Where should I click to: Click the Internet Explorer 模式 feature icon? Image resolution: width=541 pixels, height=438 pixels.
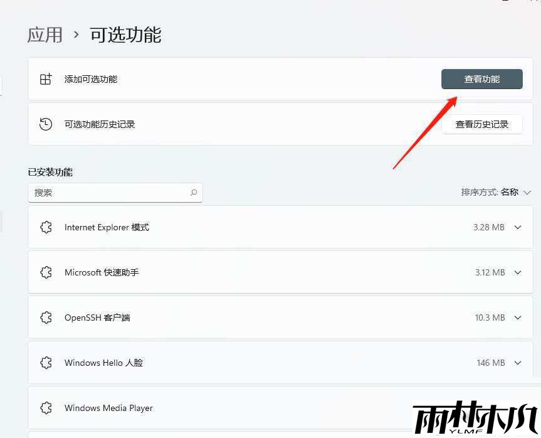coord(46,227)
